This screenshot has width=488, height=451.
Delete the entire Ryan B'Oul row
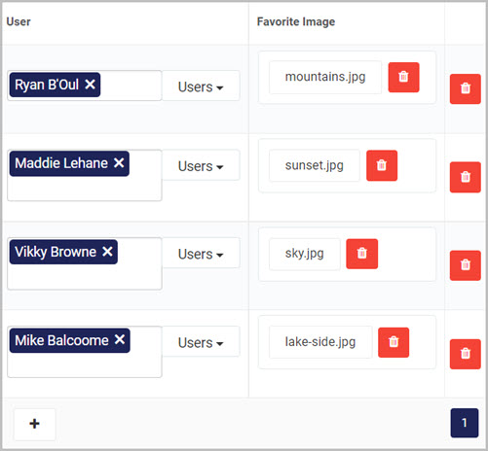466,88
